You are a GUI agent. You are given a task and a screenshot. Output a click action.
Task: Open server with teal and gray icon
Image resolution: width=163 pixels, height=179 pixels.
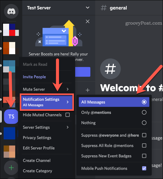point(9,66)
